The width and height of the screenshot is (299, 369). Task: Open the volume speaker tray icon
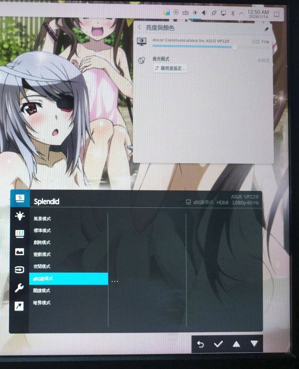[x=204, y=13]
